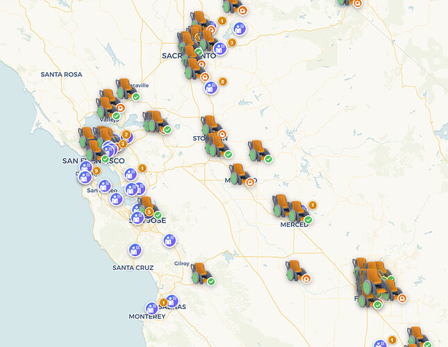Click the person marker above the Salinas label

pyautogui.click(x=172, y=301)
